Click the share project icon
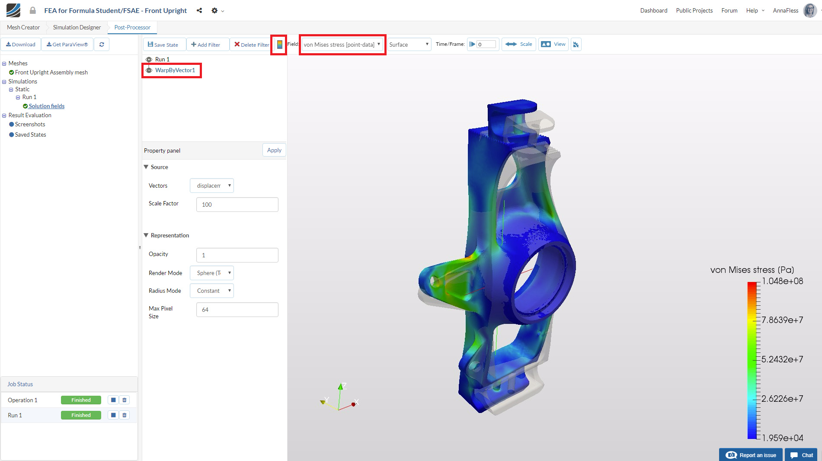 point(199,10)
